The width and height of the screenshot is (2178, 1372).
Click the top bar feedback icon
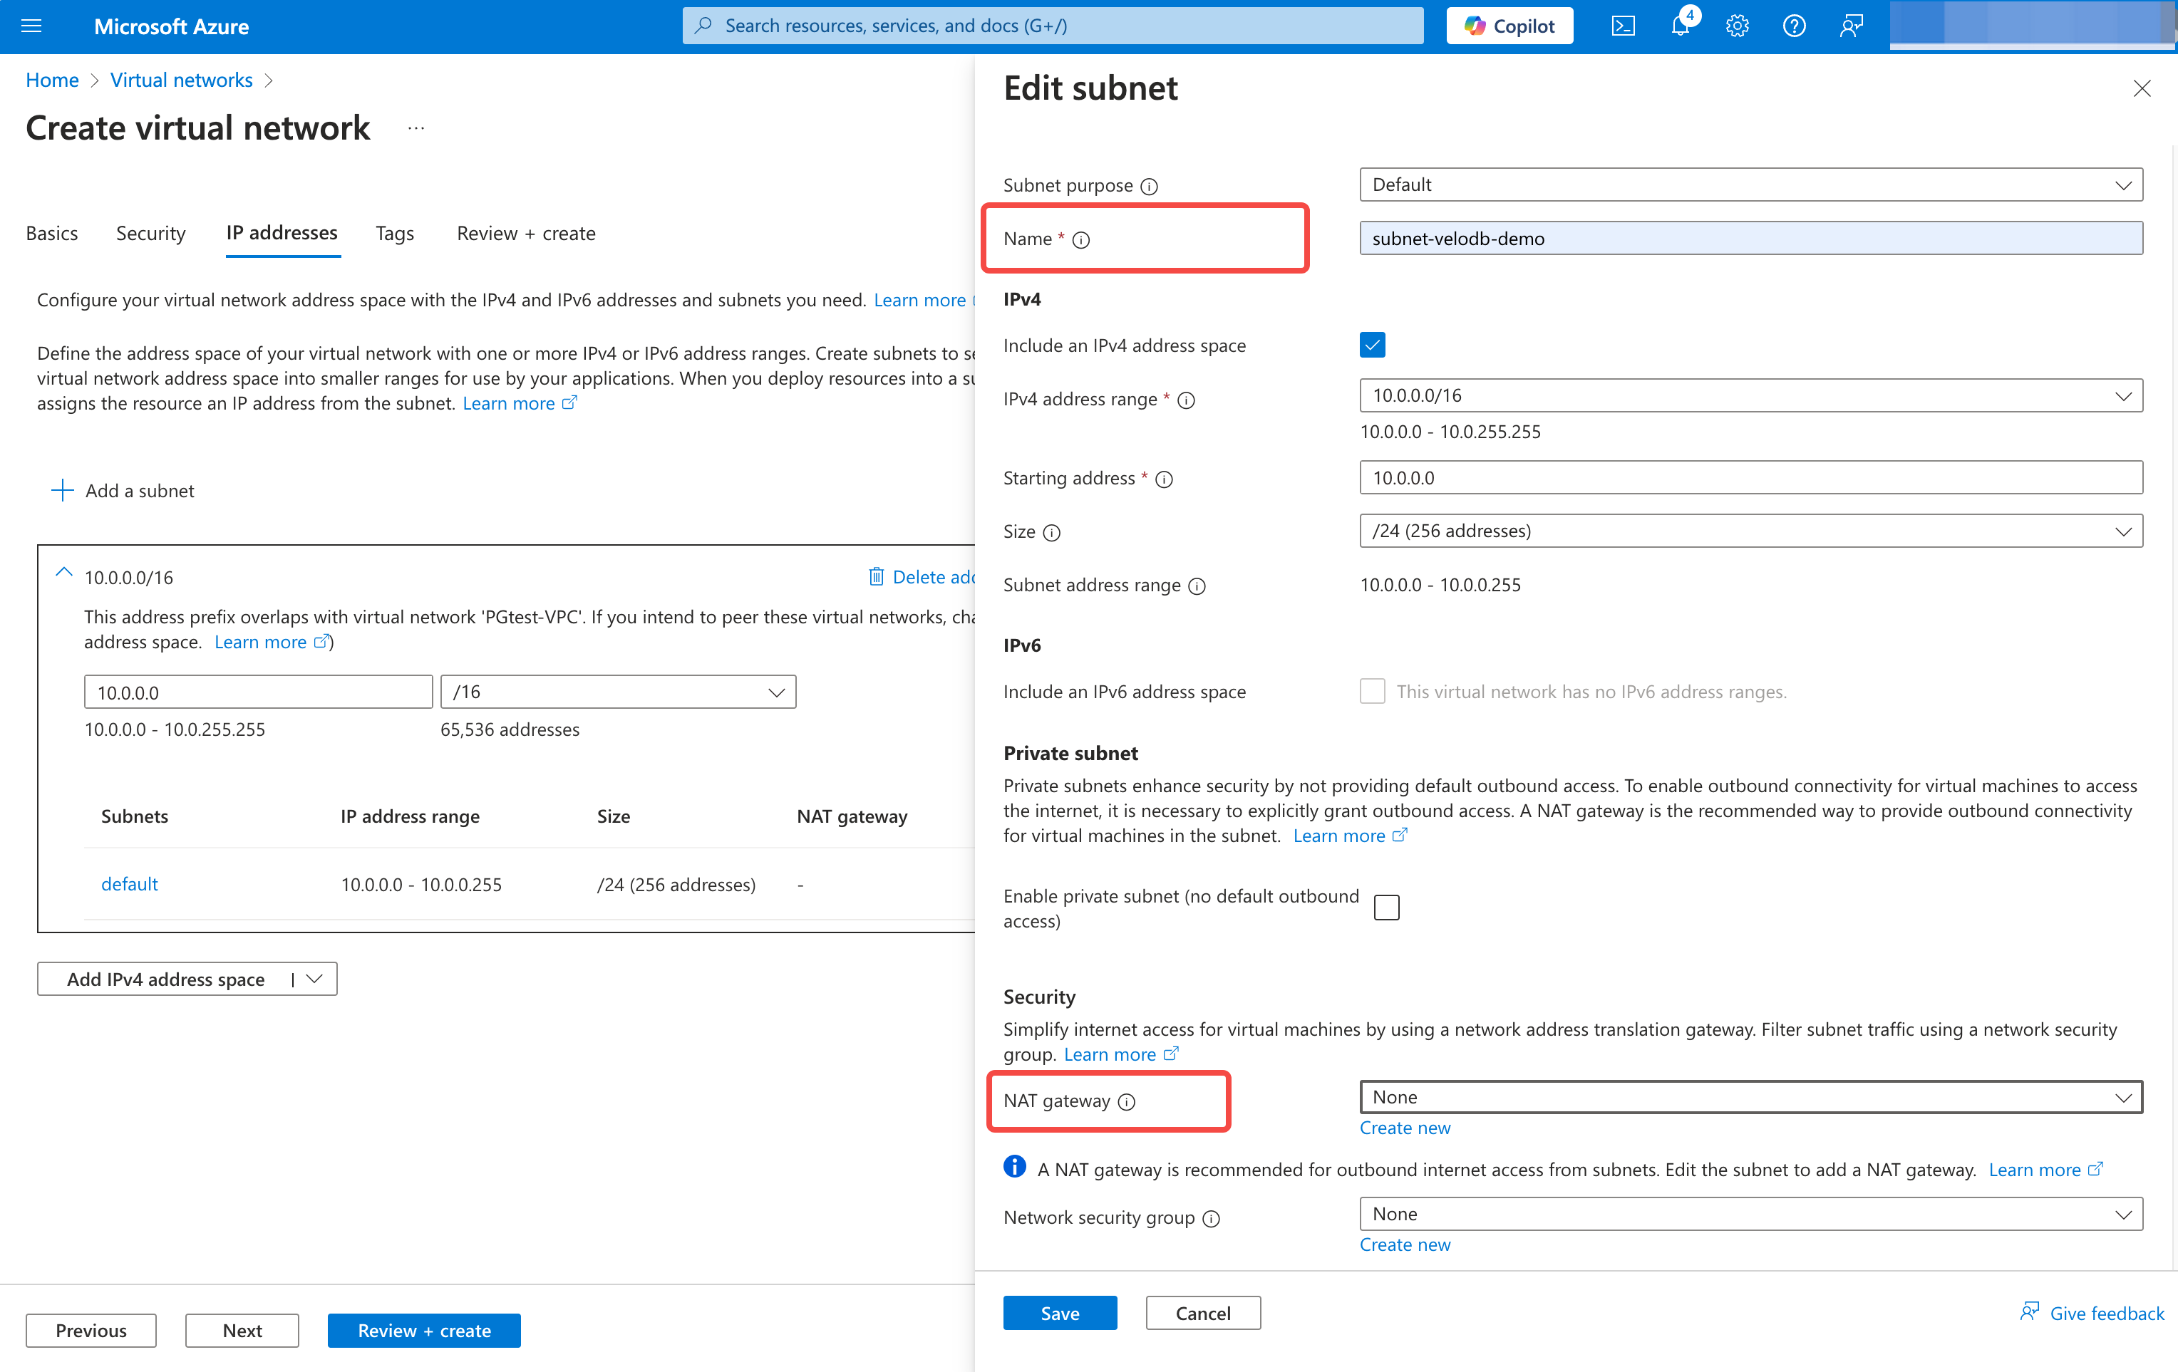pos(1851,26)
